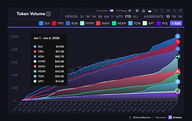Viewport: 192px width, 121px height.
Task: Toggle APT series in legend
Action: click(x=148, y=23)
